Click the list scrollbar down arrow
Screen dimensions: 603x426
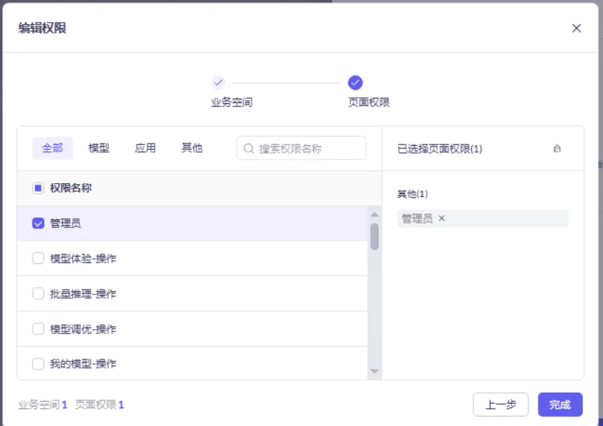point(374,371)
